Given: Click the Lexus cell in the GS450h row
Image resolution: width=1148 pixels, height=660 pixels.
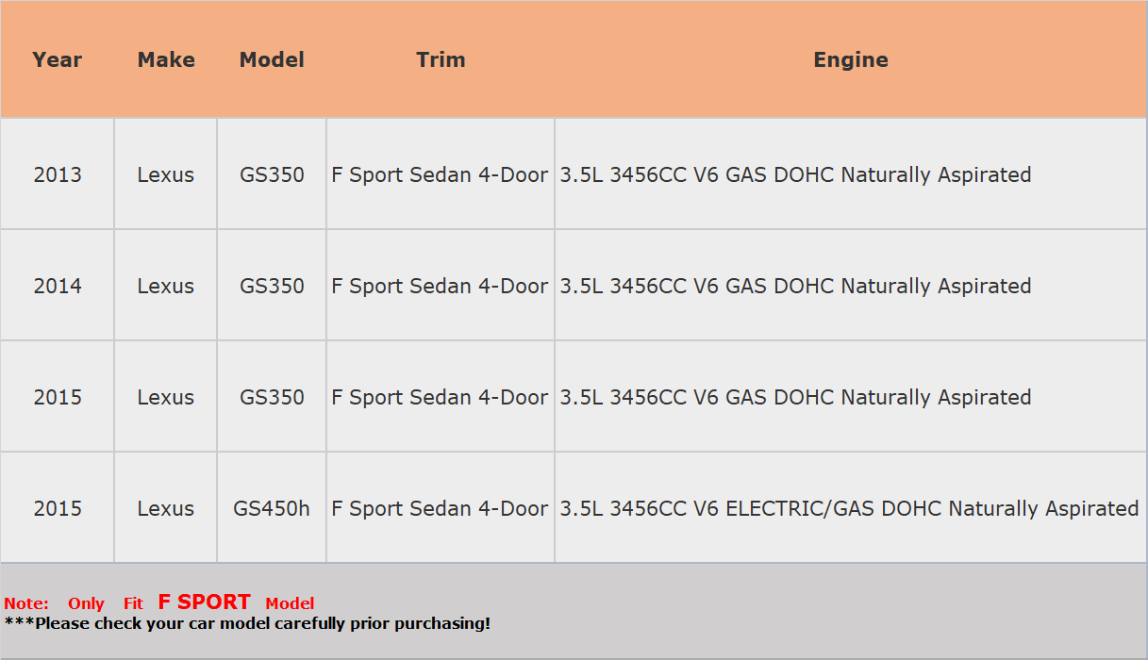Looking at the screenshot, I should (x=166, y=508).
